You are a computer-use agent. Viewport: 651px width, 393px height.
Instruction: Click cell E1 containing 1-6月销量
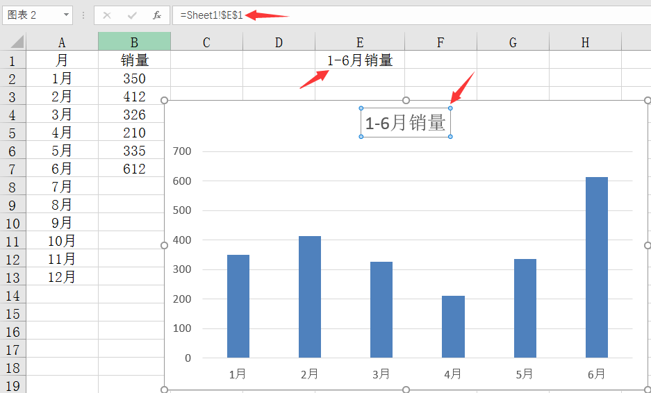(360, 60)
